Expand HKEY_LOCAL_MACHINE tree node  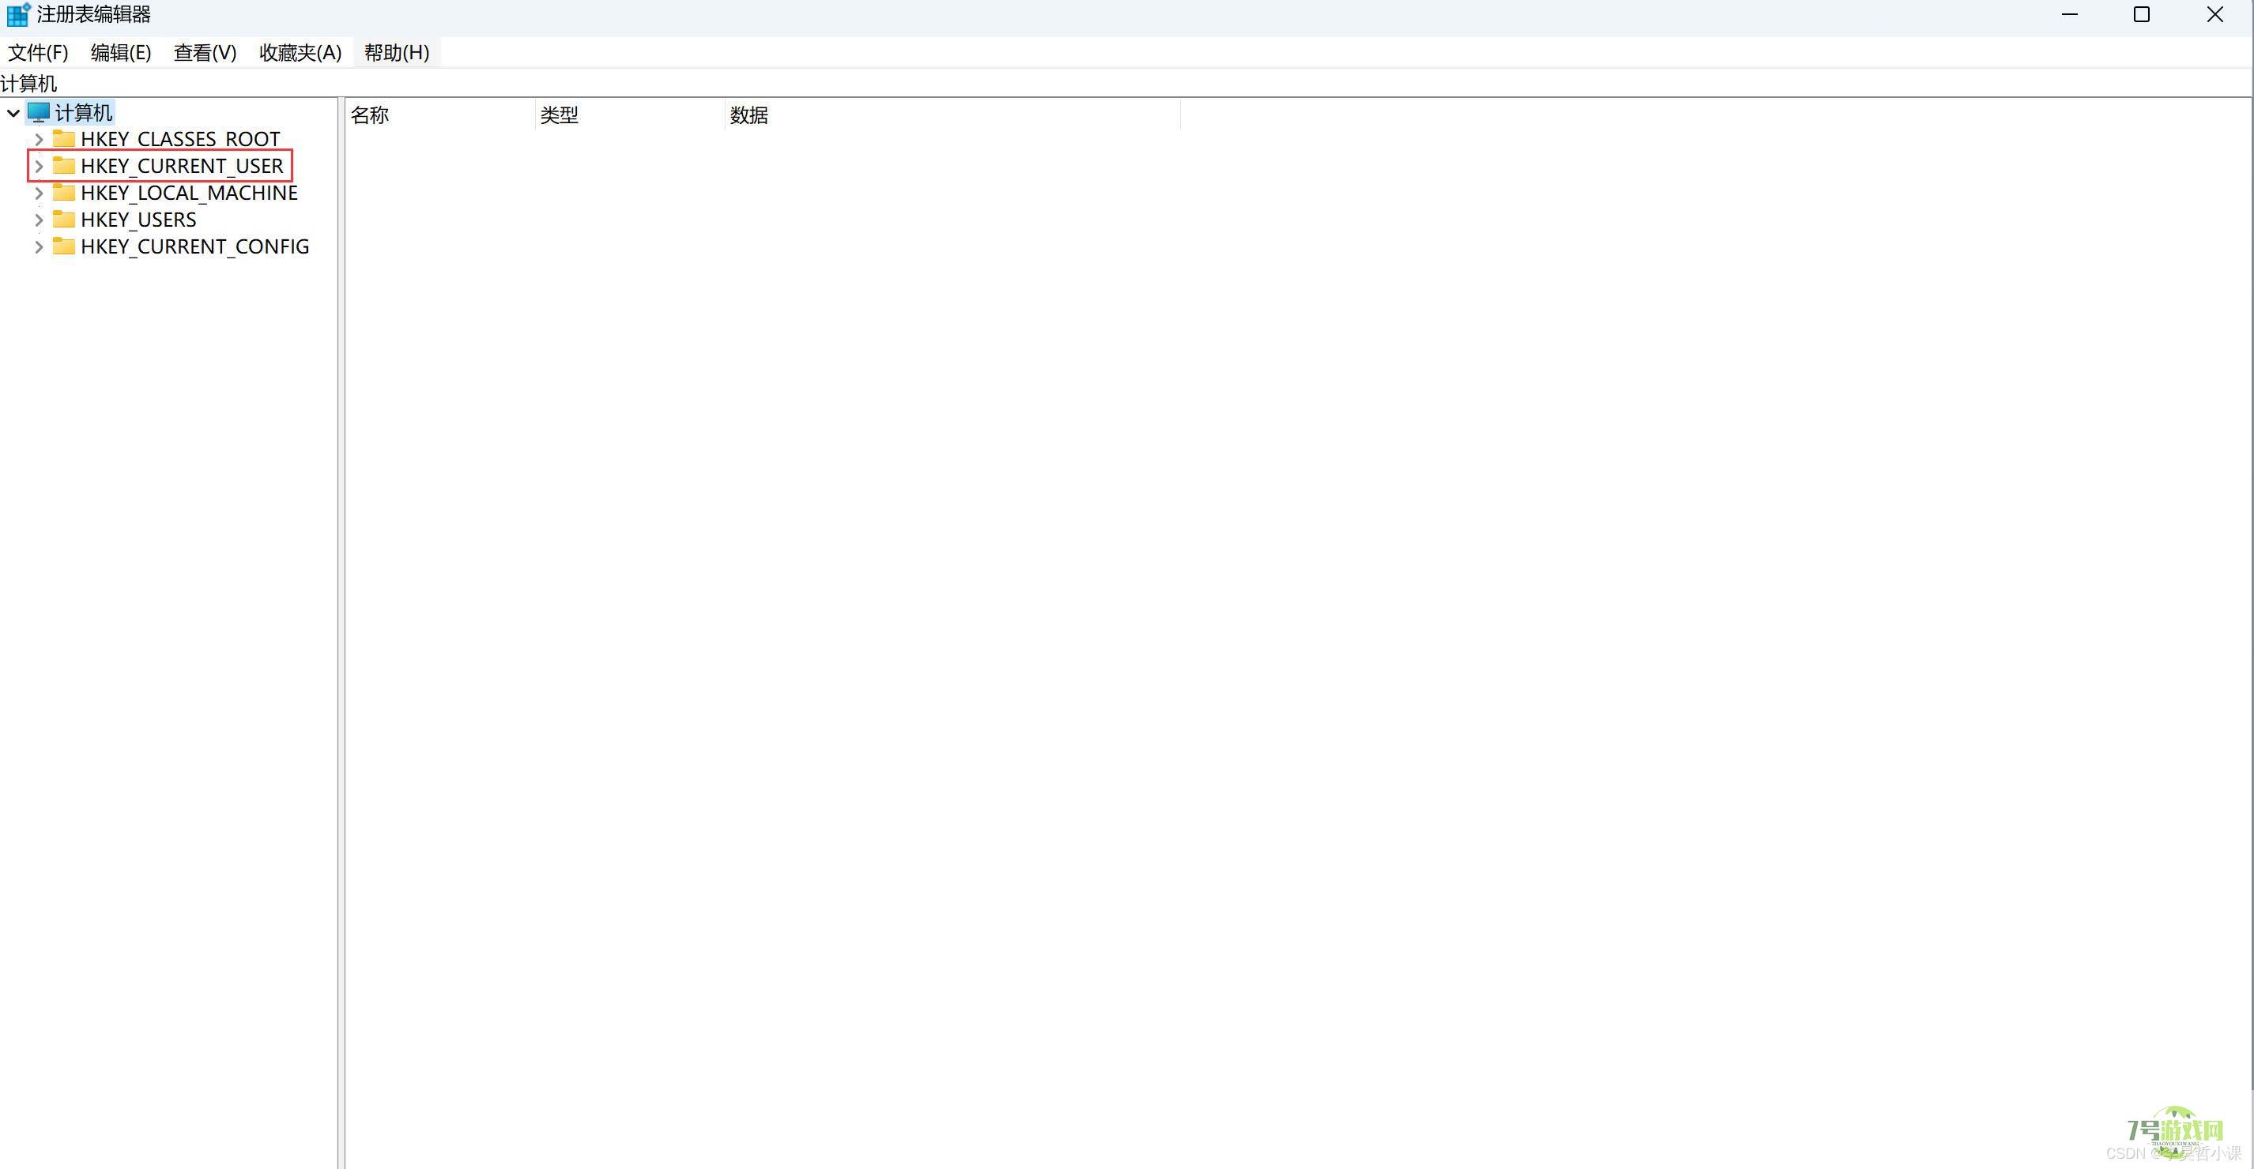[x=39, y=192]
